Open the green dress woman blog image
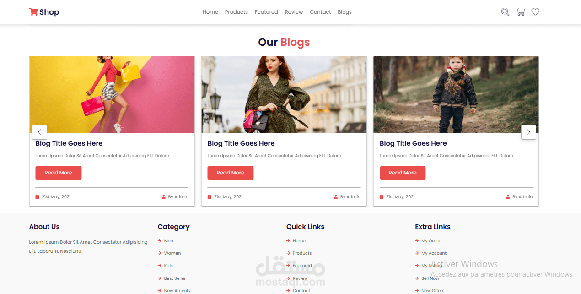 [x=284, y=94]
